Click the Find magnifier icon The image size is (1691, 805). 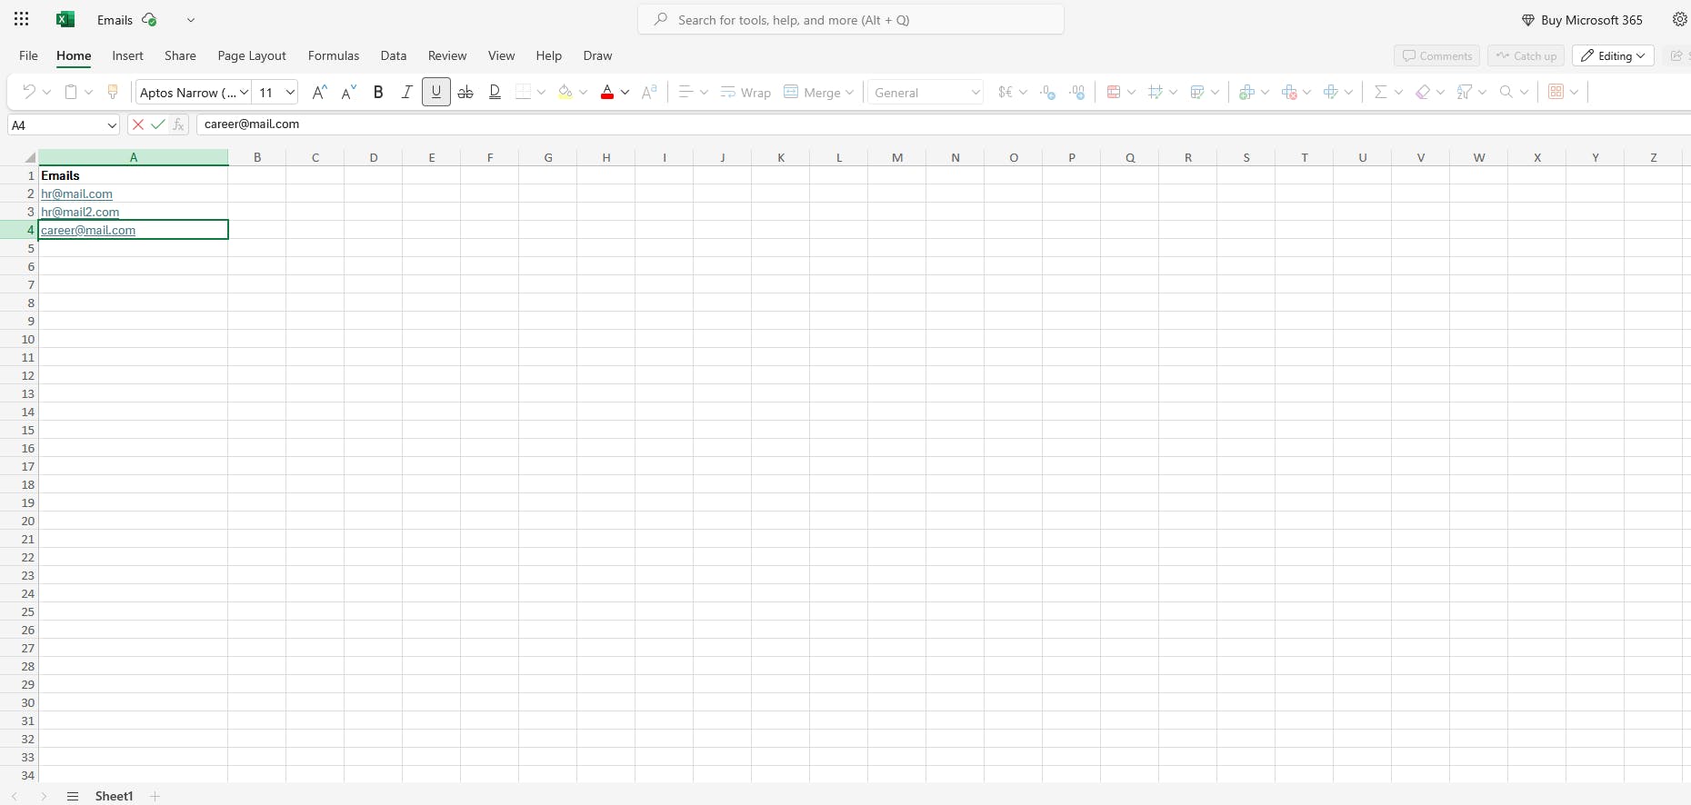coord(1506,92)
